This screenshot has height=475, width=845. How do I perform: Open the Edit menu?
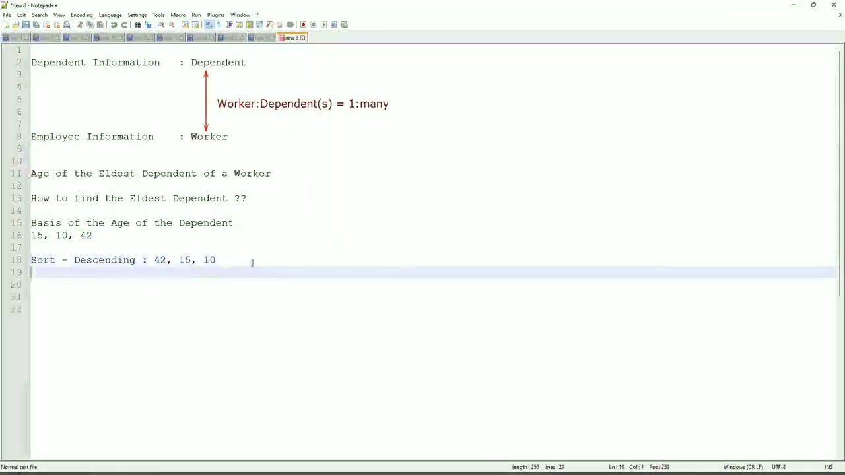click(x=22, y=15)
